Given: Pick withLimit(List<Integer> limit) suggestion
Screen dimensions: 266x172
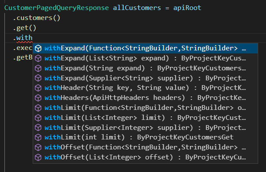Looking at the screenshot, I should click(x=145, y=118).
